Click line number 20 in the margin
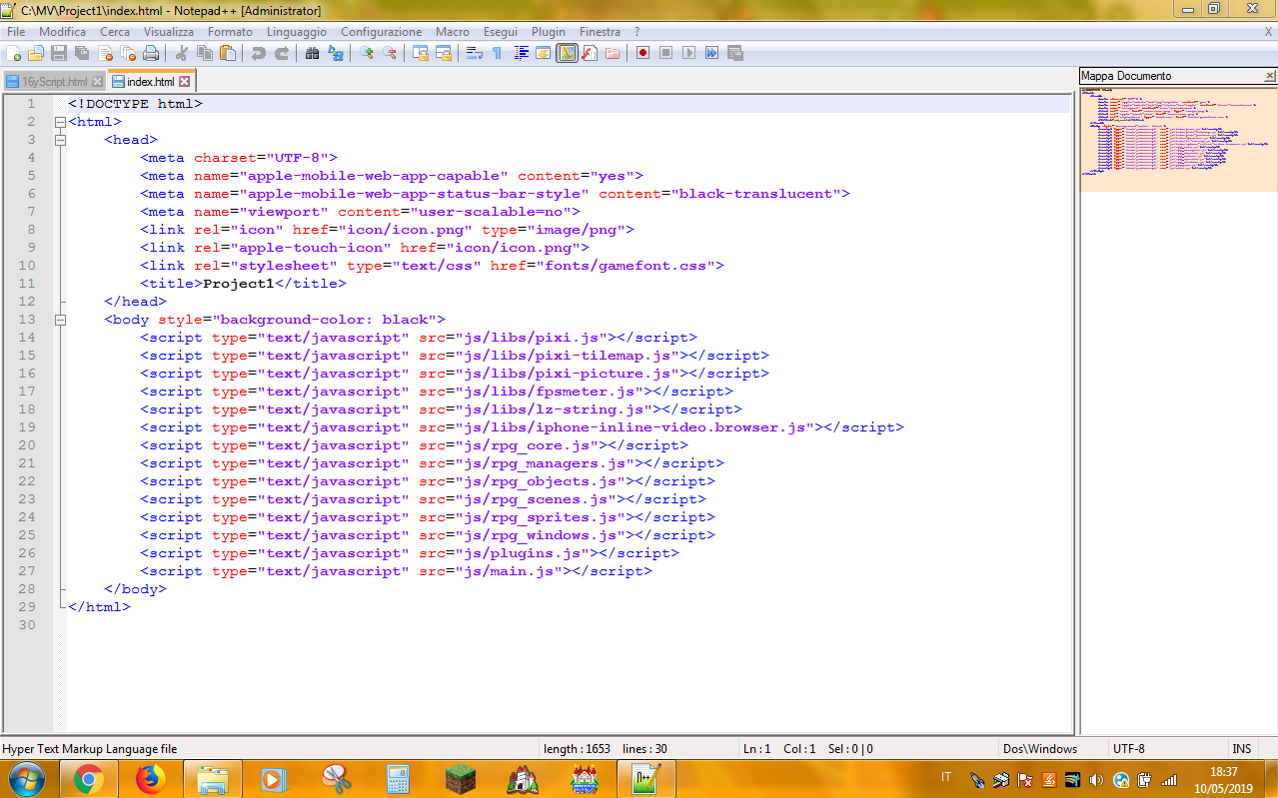This screenshot has width=1278, height=798. [x=26, y=445]
